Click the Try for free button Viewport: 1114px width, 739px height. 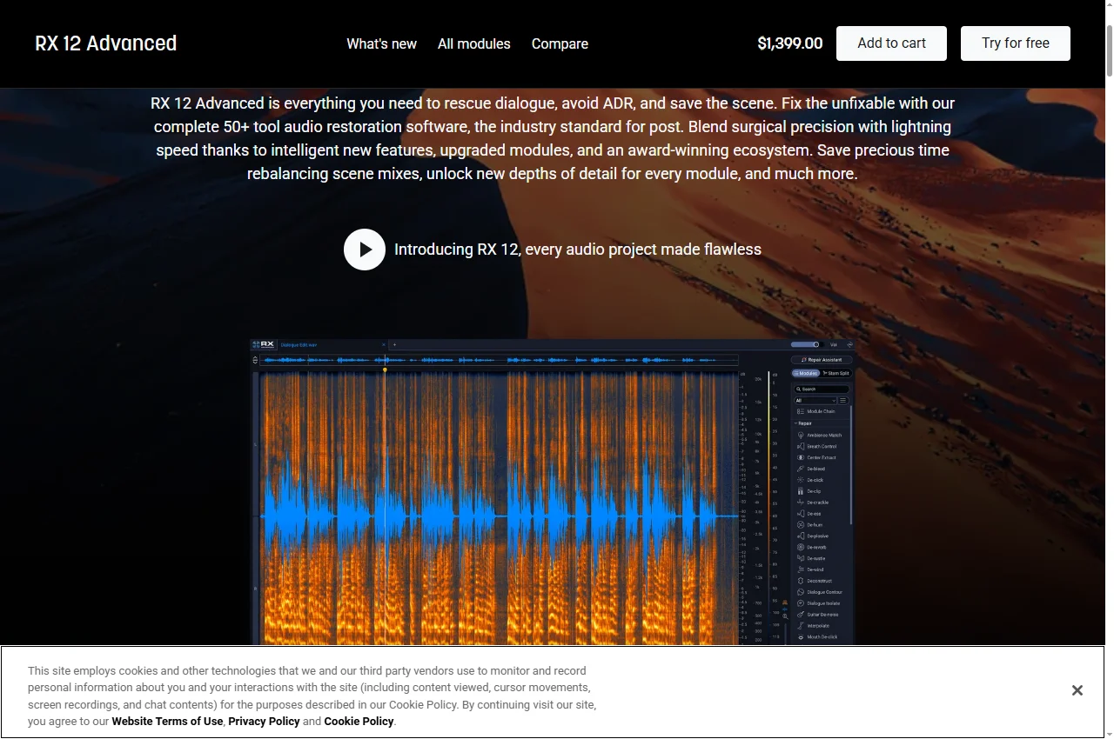1016,43
